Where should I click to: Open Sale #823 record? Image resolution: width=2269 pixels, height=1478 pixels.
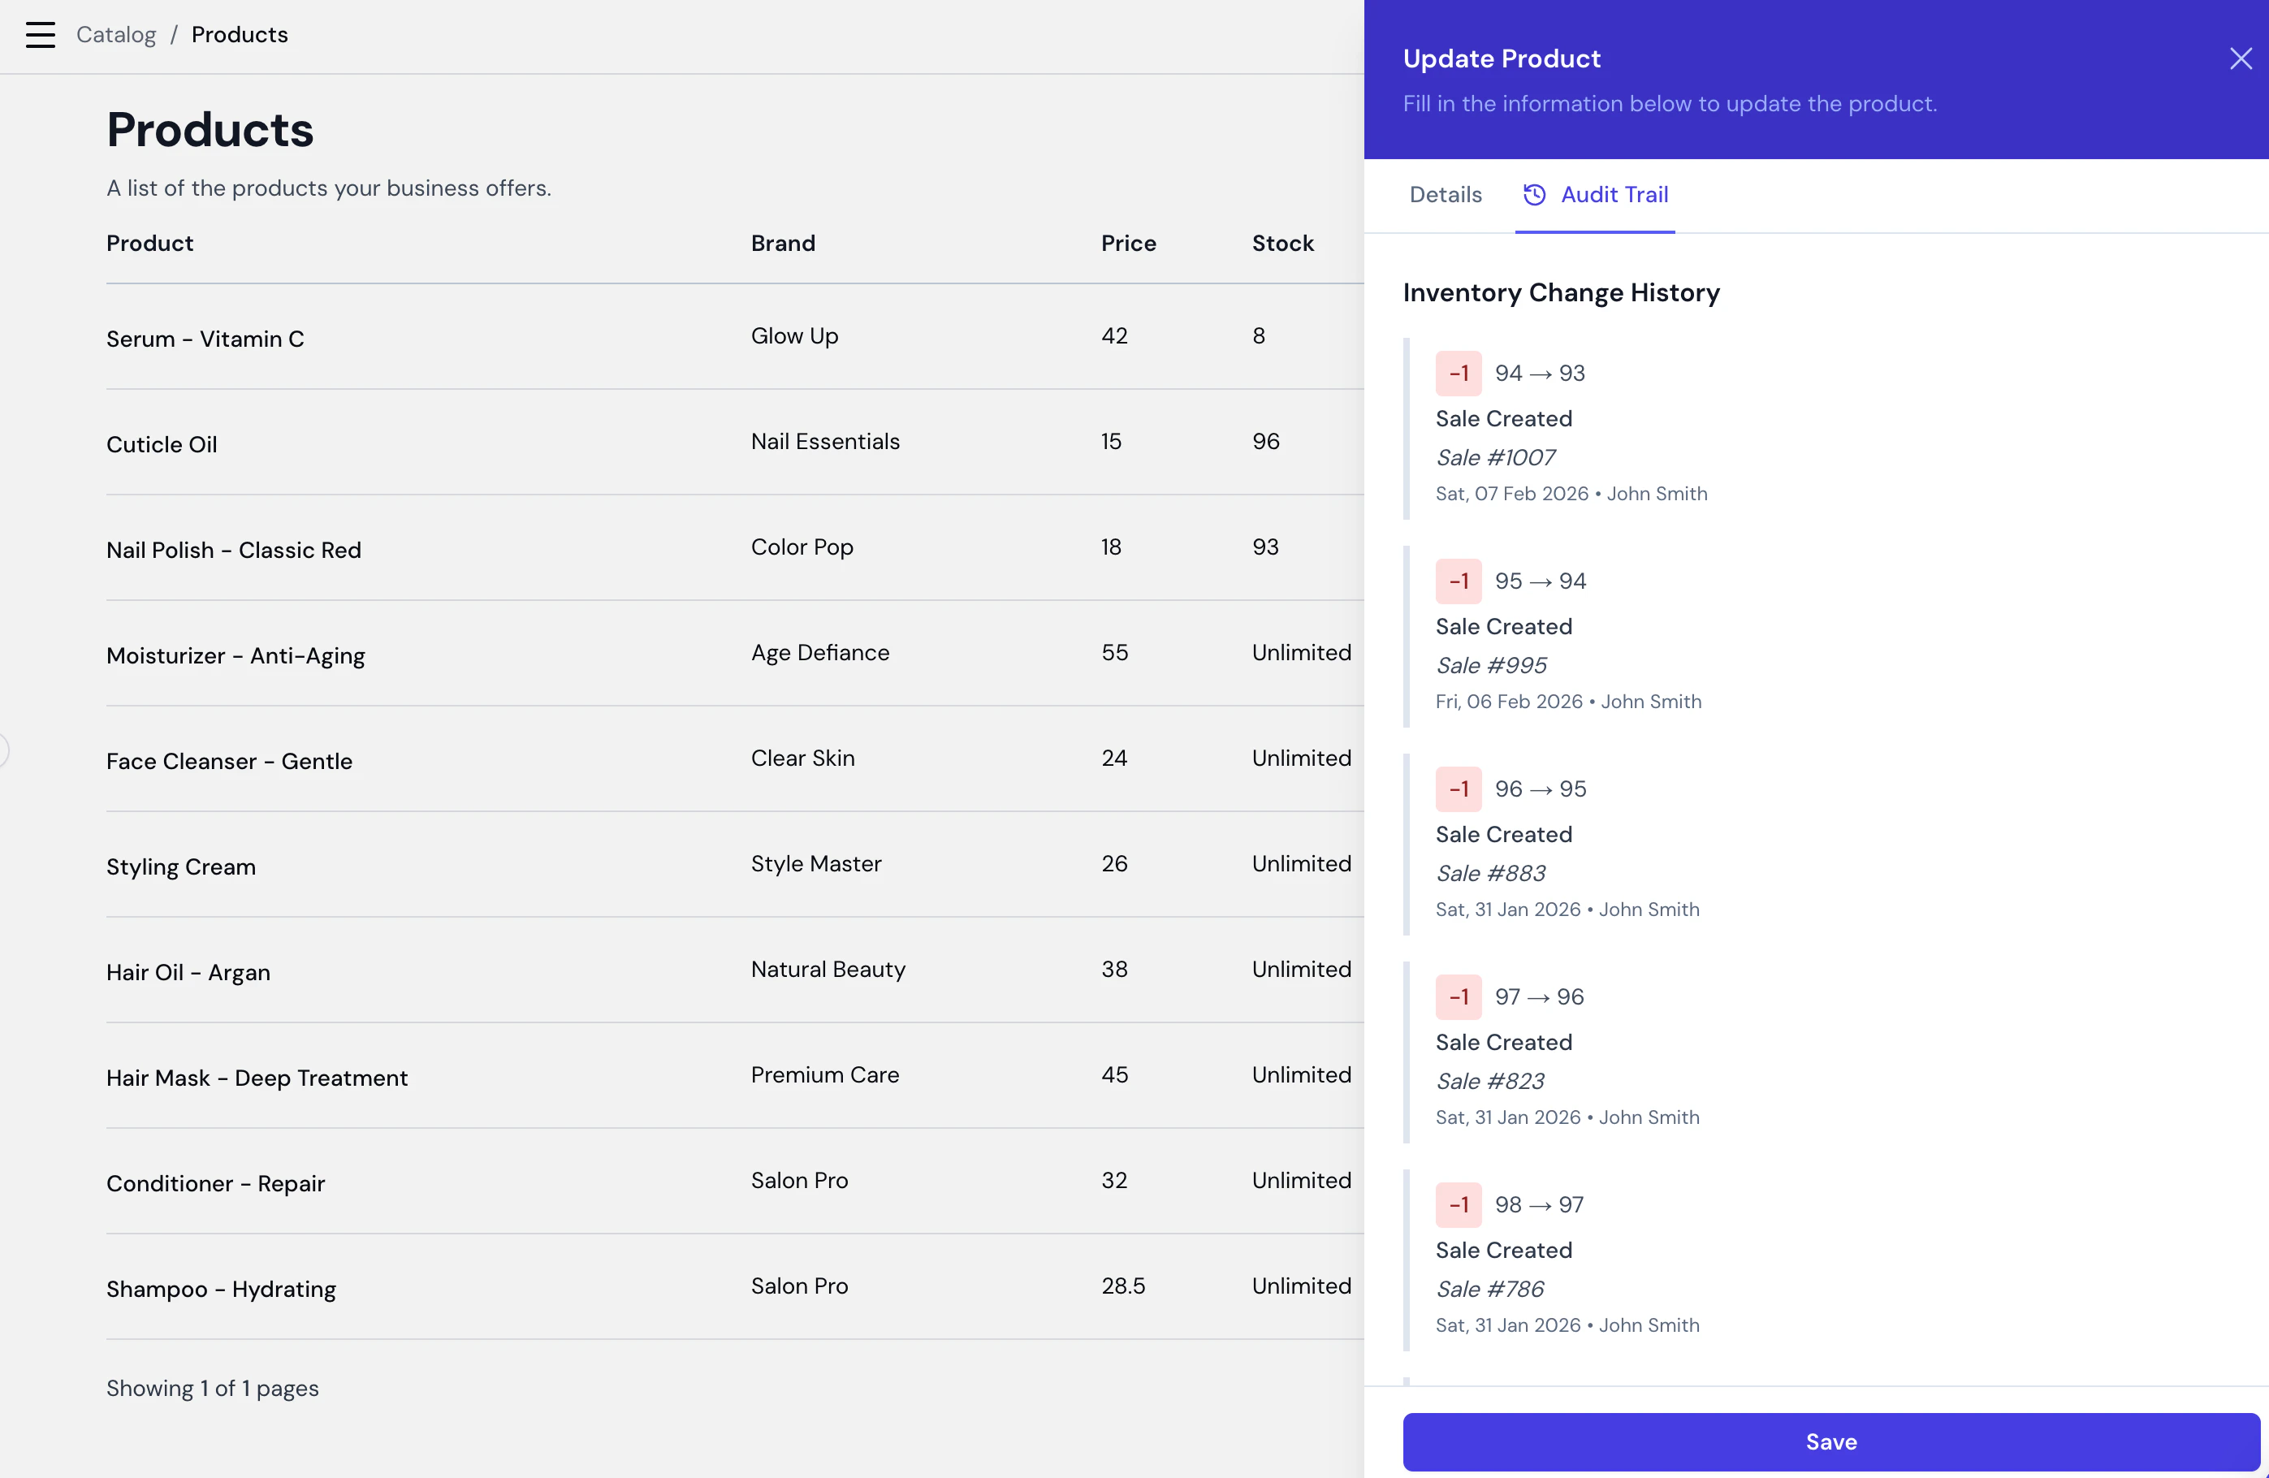pyautogui.click(x=1489, y=1082)
